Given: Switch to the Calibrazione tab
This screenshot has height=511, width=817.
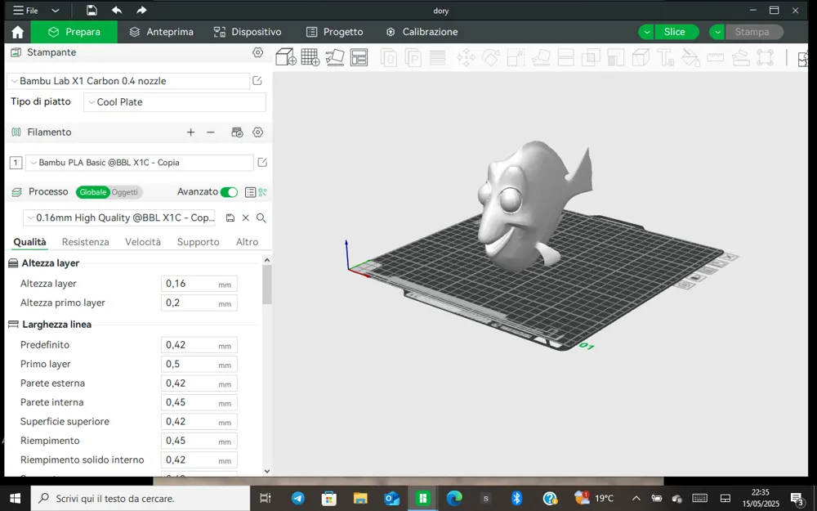Looking at the screenshot, I should (x=422, y=33).
